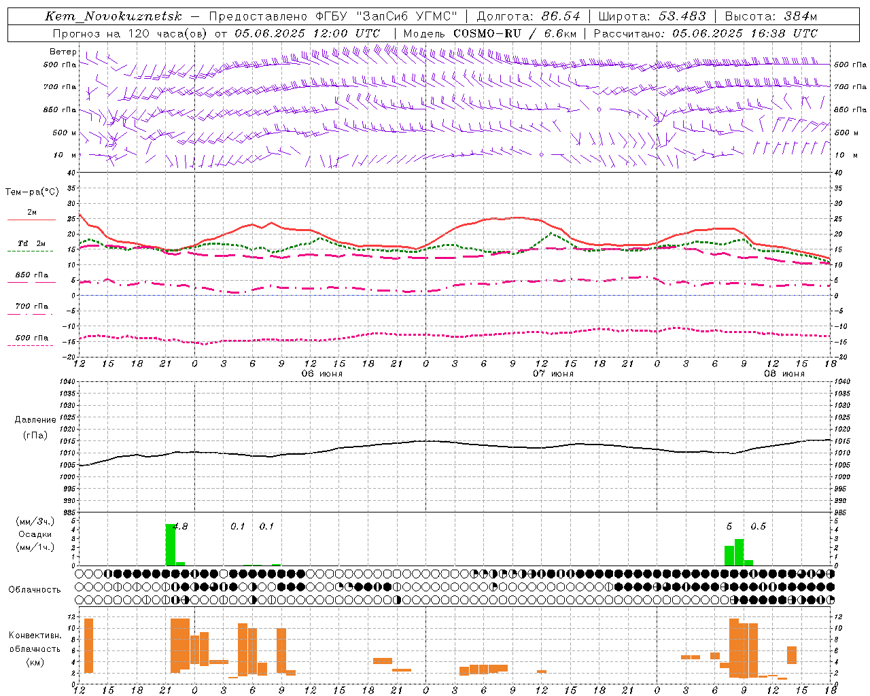The image size is (870, 696).
Task: Click the Тем-ра(°C) temperature panel label
Action: click(32, 192)
